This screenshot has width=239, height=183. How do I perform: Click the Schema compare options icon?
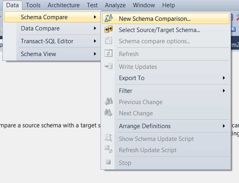108,41
